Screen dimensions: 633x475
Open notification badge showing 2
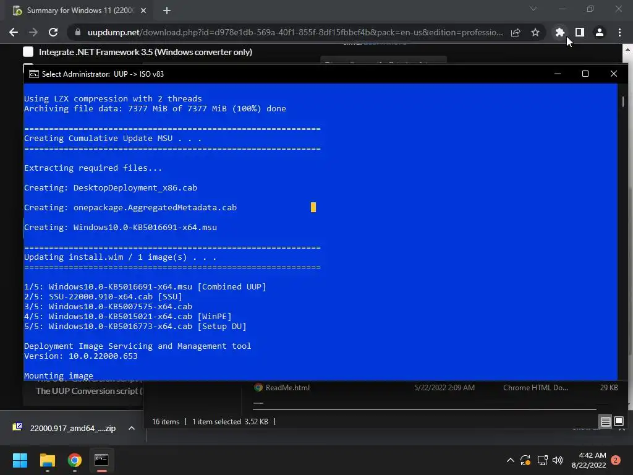tap(616, 460)
